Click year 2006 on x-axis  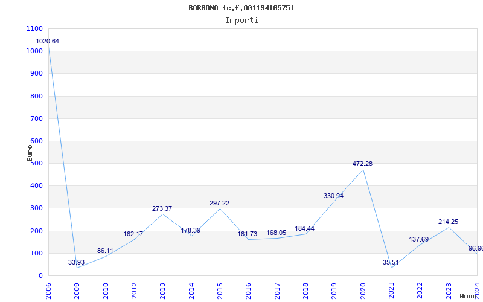coord(48,291)
